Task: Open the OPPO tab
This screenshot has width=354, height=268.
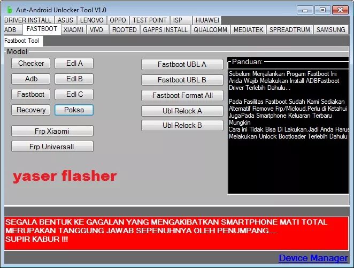Action: point(118,20)
